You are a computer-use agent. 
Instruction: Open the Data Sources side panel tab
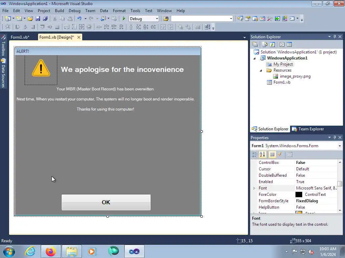(x=3, y=74)
